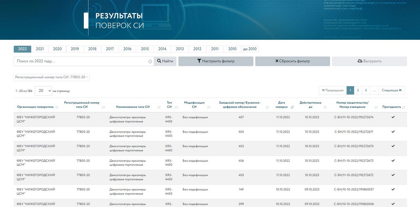The height and width of the screenshot is (207, 420).
Task: Sort by Наименование типа СИ column icon
Action: point(159,107)
